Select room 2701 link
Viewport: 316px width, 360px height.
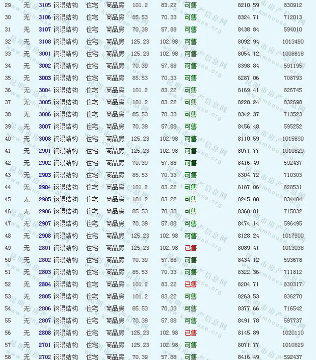[45, 345]
